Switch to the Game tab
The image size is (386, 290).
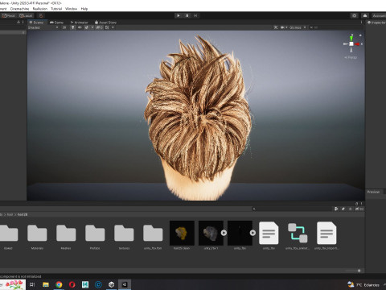pos(56,23)
